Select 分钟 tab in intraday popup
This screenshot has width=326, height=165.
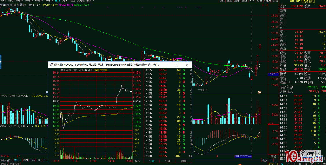tap(167, 161)
